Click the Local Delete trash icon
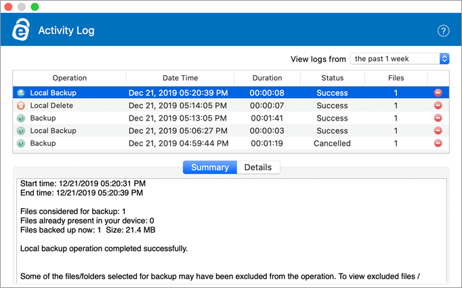This screenshot has height=288, width=462. pos(20,106)
